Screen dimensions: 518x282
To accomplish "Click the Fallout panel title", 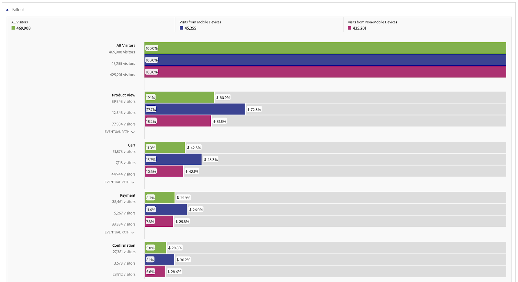I will tap(18, 10).
